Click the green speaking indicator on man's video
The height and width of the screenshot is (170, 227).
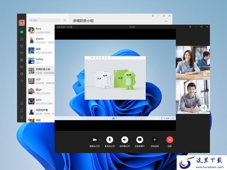(x=204, y=108)
